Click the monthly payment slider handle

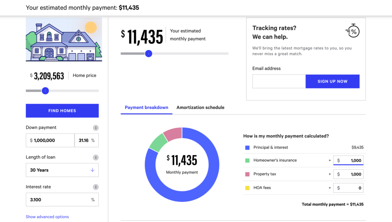click(149, 54)
